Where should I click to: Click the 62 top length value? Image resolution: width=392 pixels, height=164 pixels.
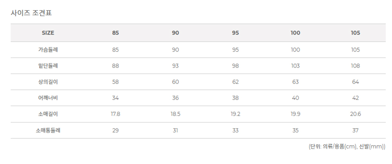pyautogui.click(x=236, y=82)
